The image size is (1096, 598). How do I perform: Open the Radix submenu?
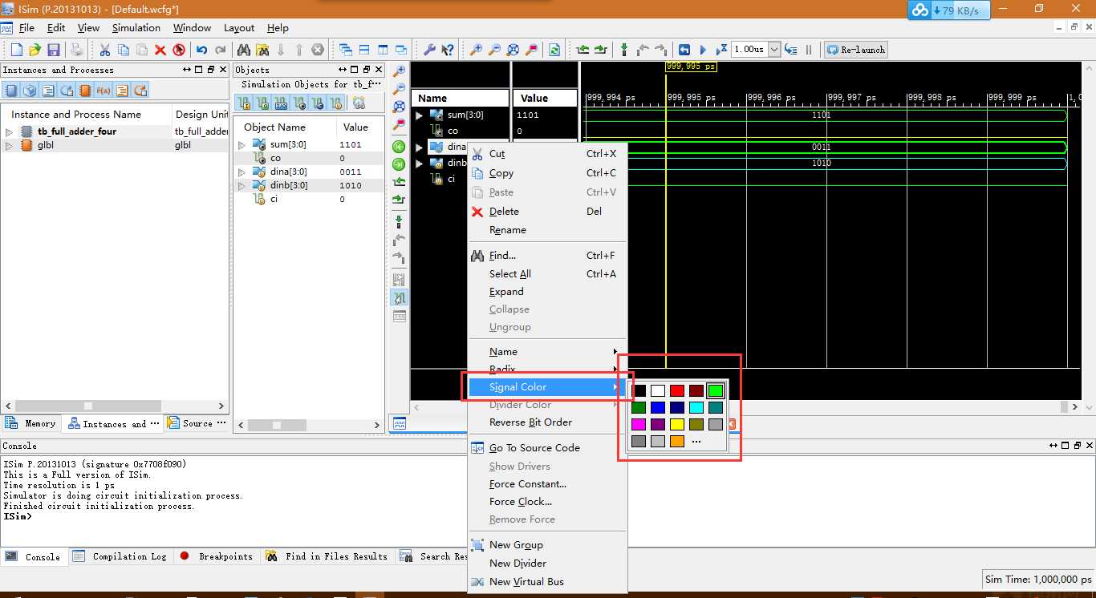[547, 370]
